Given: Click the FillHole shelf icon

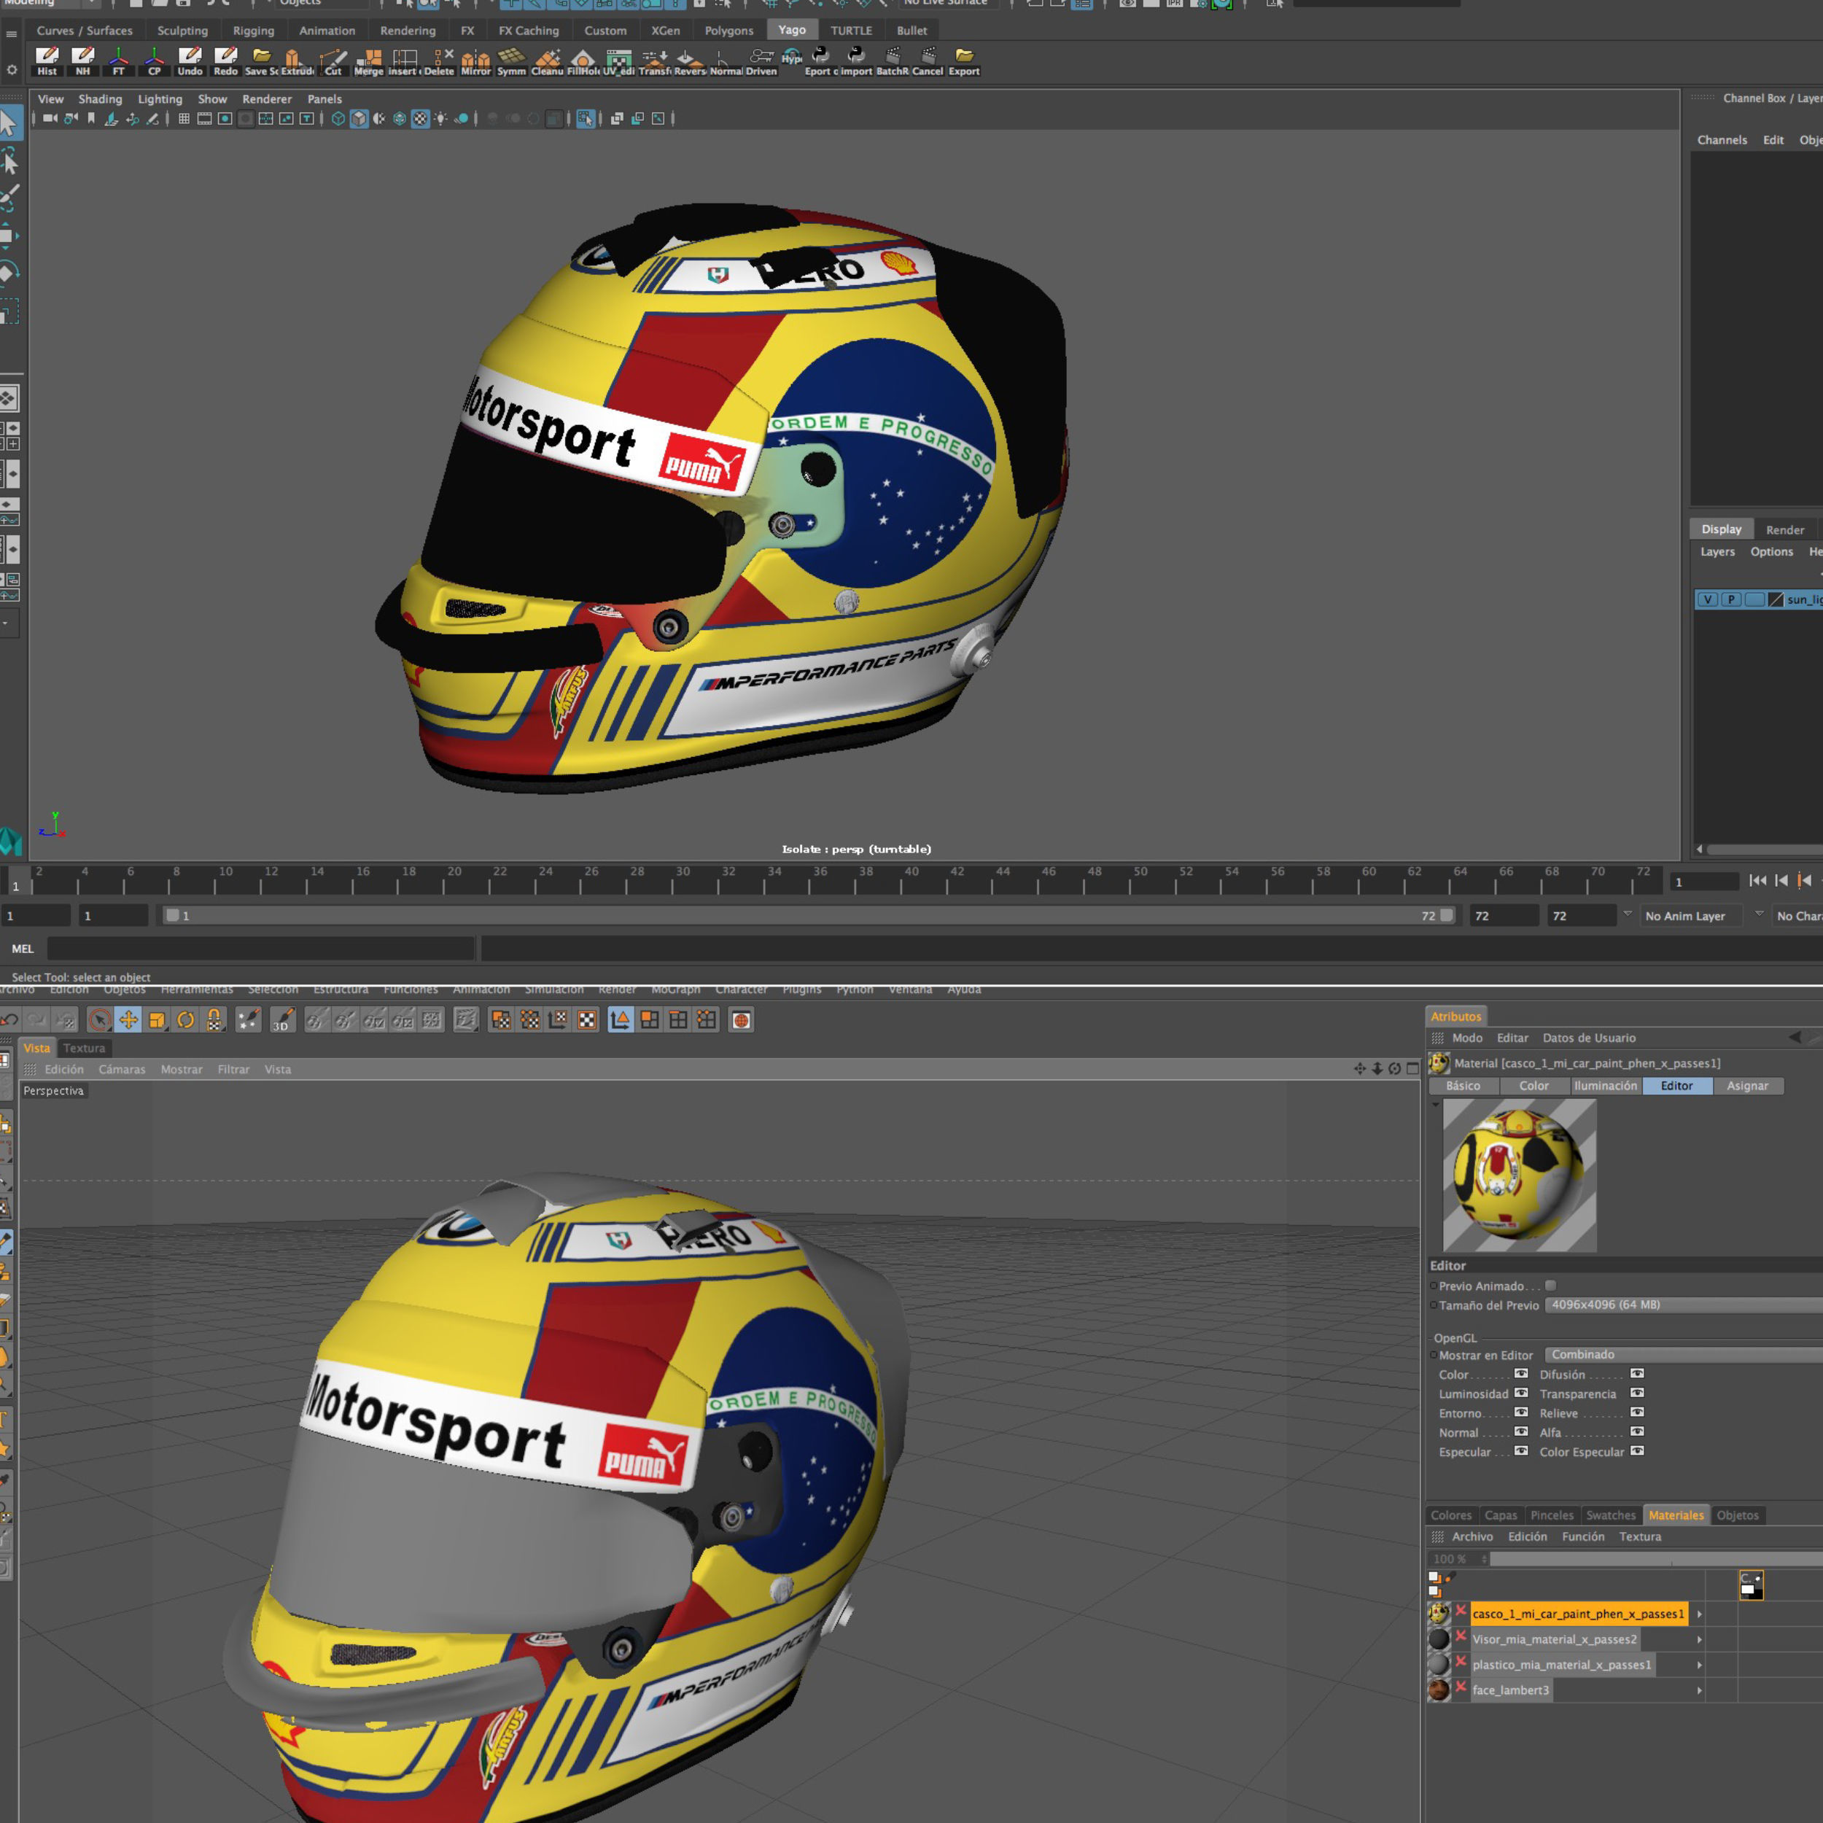Looking at the screenshot, I should click(583, 61).
